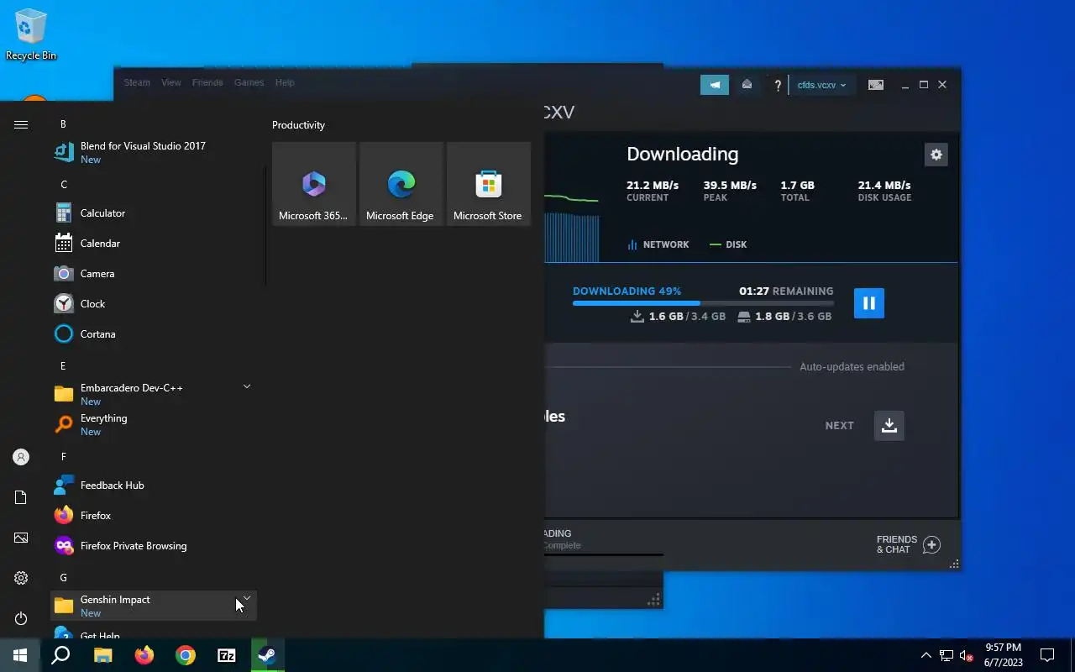Click the Power button in Start
Image resolution: width=1075 pixels, height=672 pixels.
(x=21, y=618)
